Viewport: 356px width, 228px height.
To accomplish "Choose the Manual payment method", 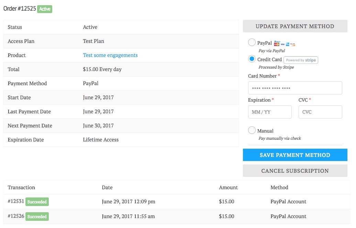I will [x=252, y=130].
